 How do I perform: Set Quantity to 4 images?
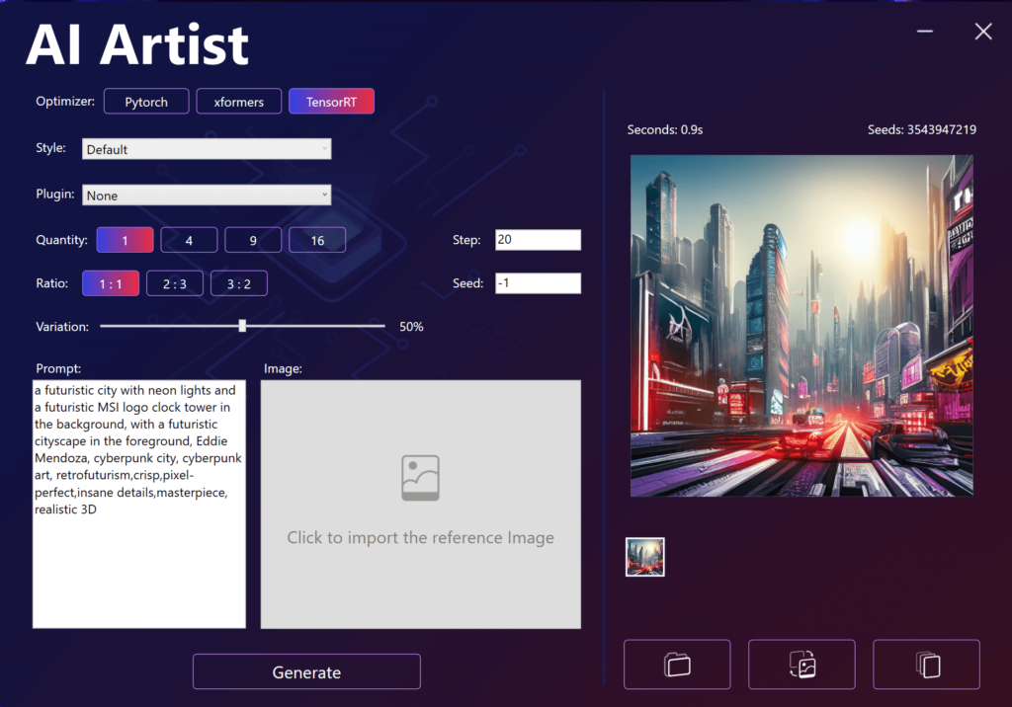coord(189,239)
